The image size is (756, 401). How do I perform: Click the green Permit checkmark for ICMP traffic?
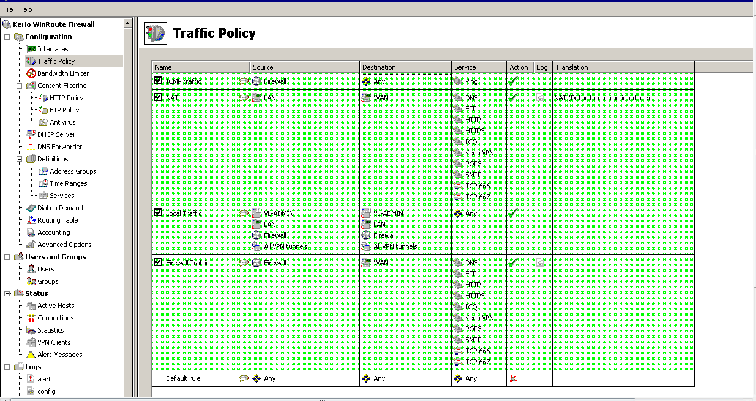point(513,81)
